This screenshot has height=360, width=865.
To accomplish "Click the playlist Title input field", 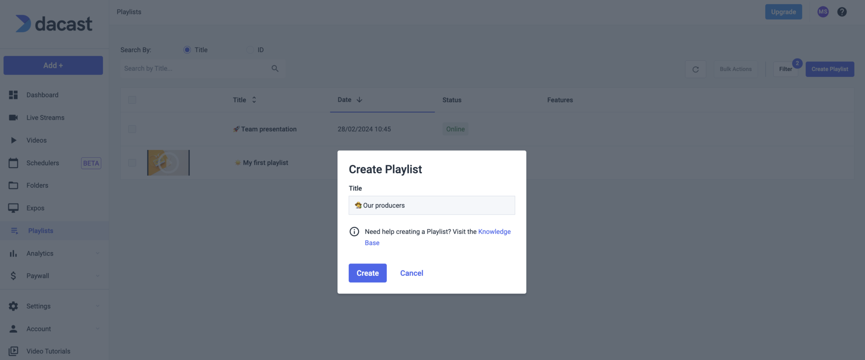I will tap(432, 205).
